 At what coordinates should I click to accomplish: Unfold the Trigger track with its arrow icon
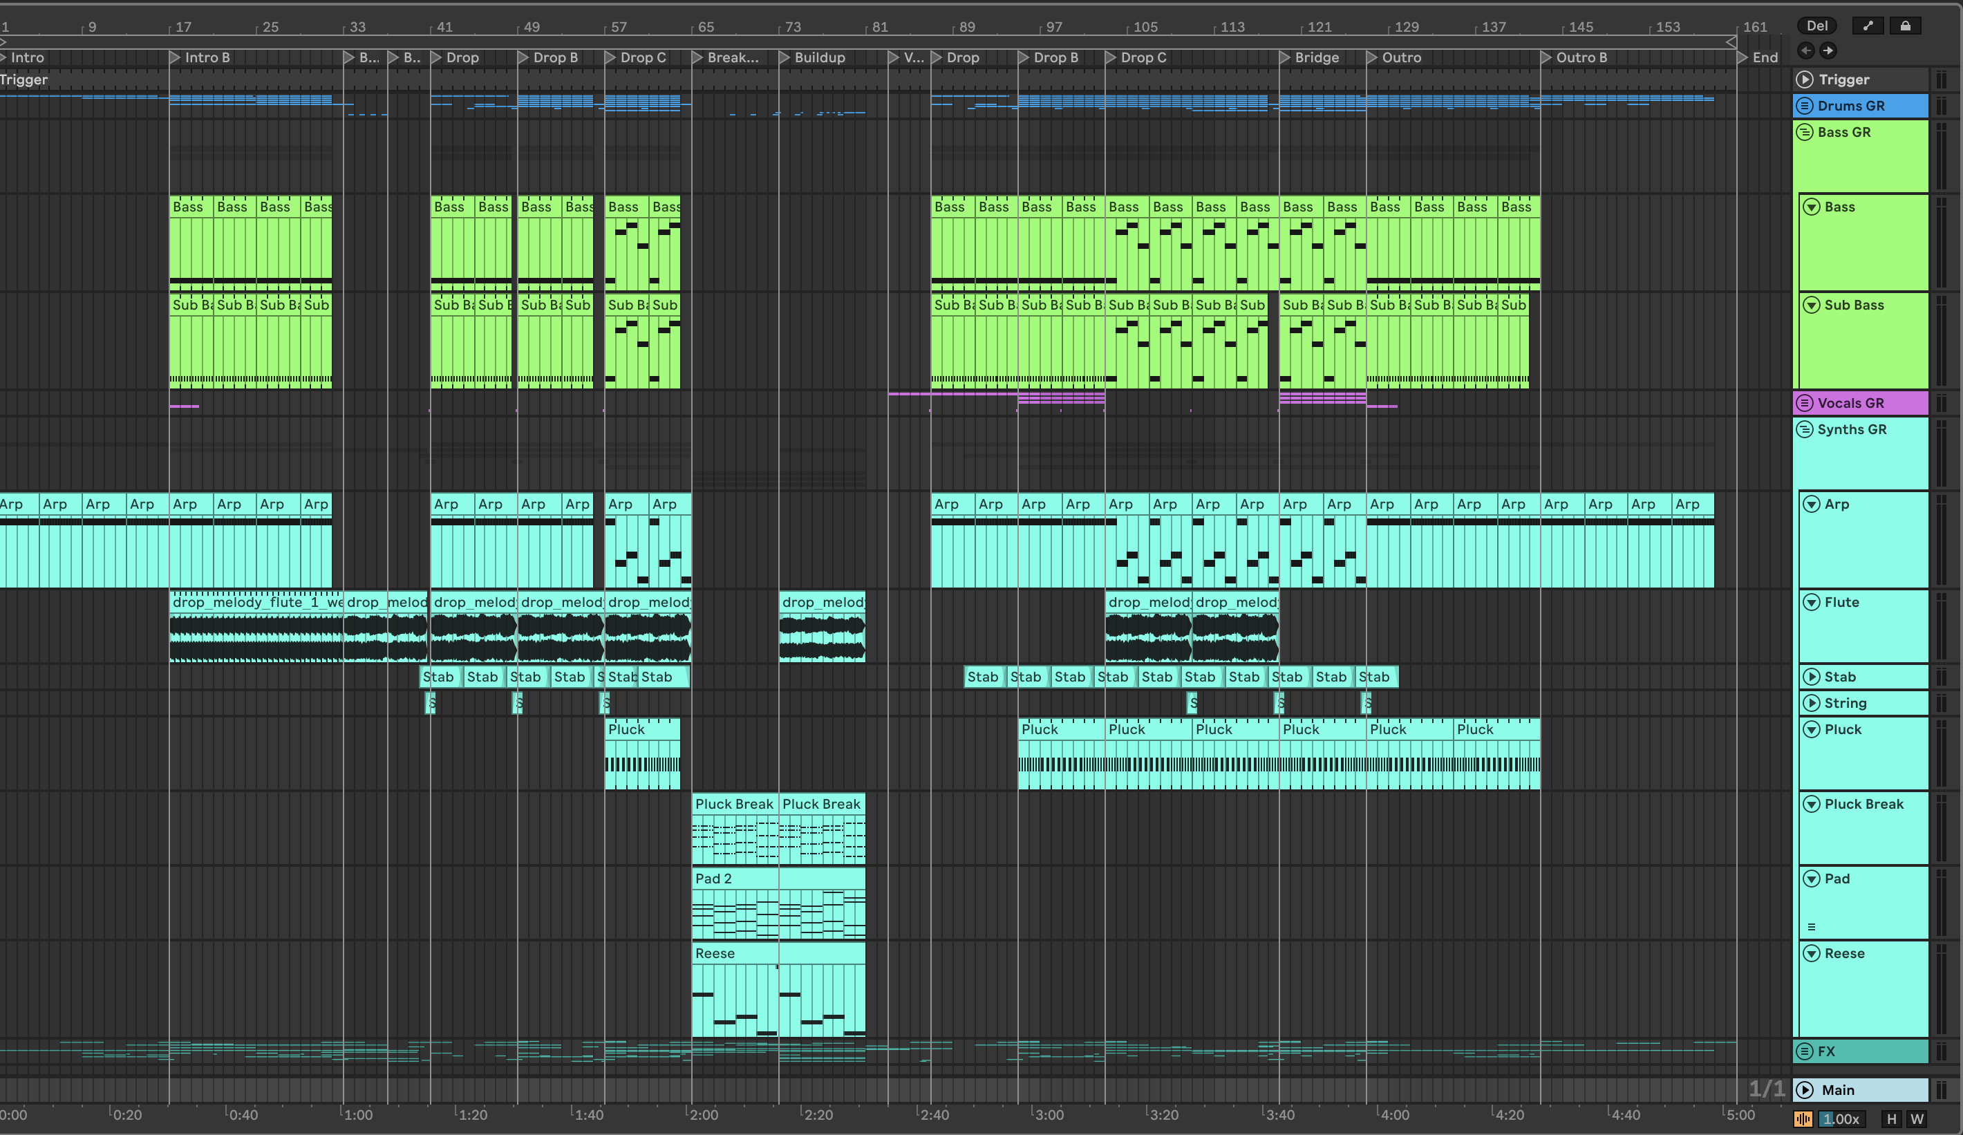(x=1805, y=79)
